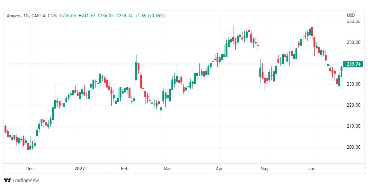Select the 1D interval label
This screenshot has width=368, height=187.
coord(26,16)
